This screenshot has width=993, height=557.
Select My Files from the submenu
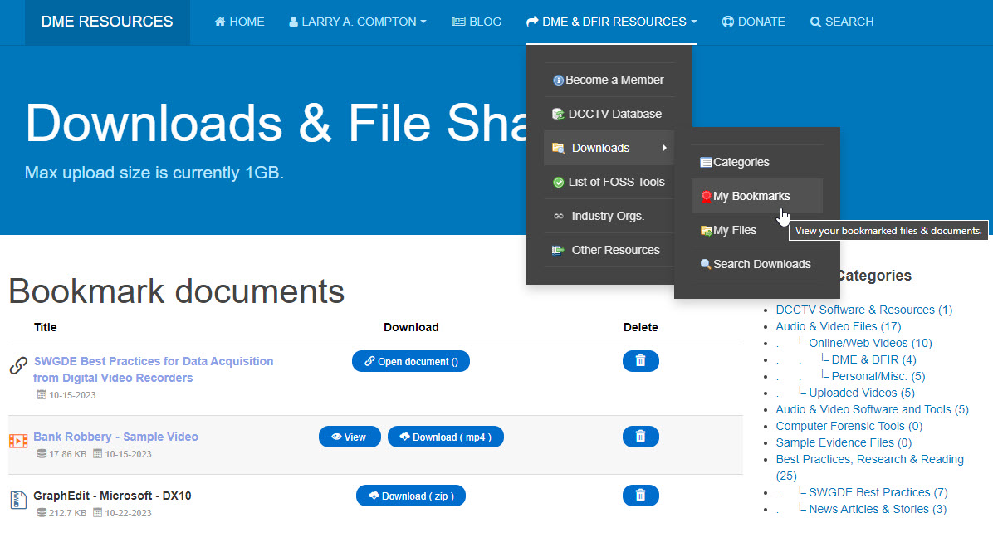735,231
